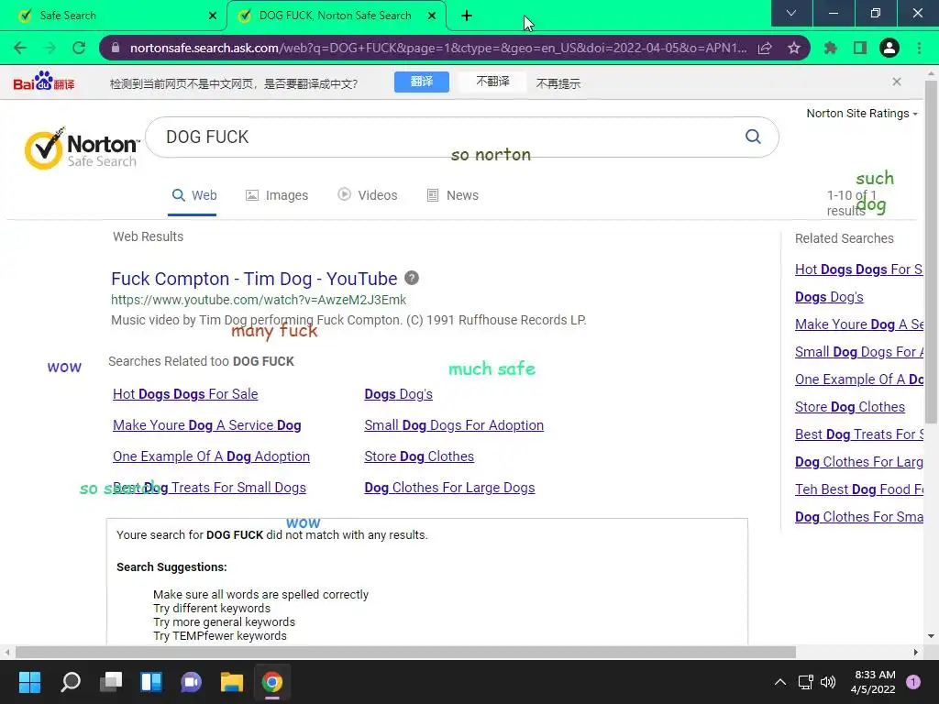The image size is (939, 704).
Task: Open the clock and date in the taskbar
Action: click(873, 682)
